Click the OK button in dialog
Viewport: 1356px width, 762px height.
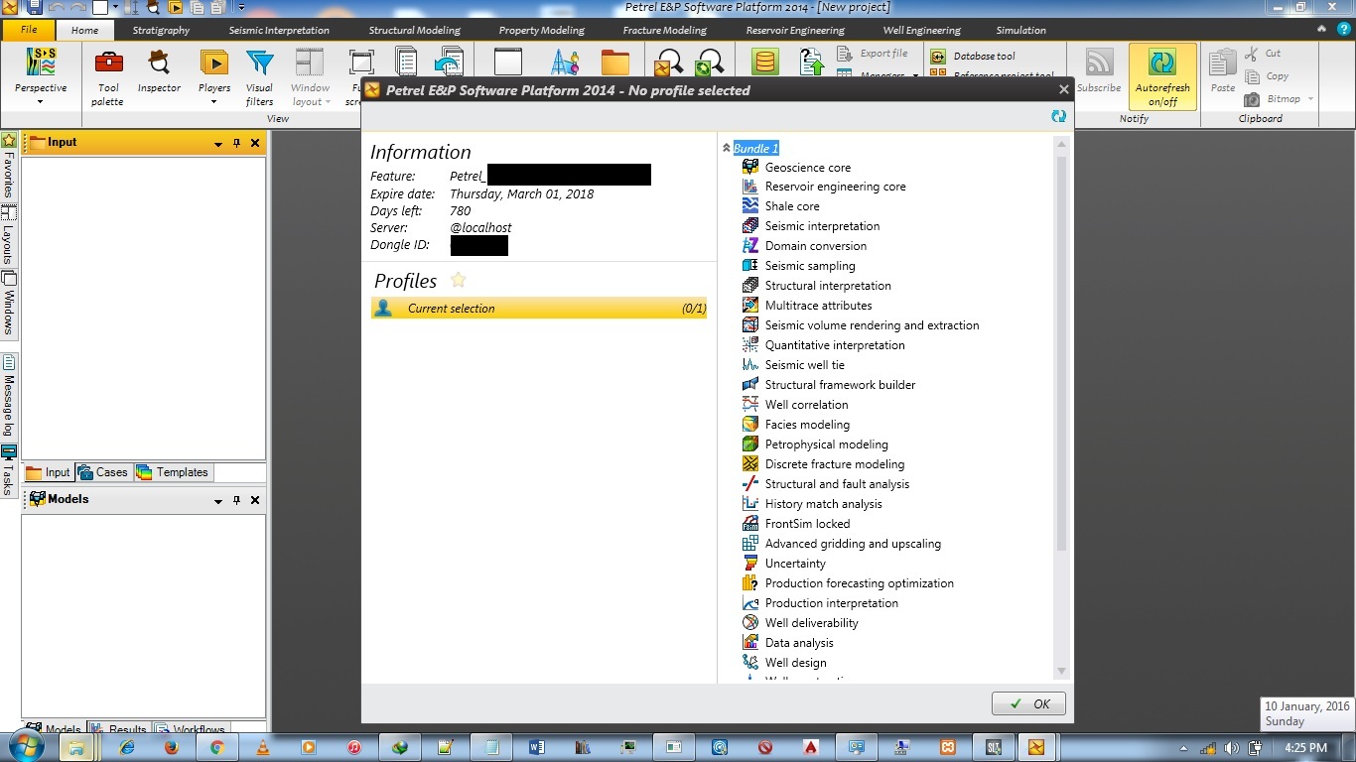[x=1028, y=703]
